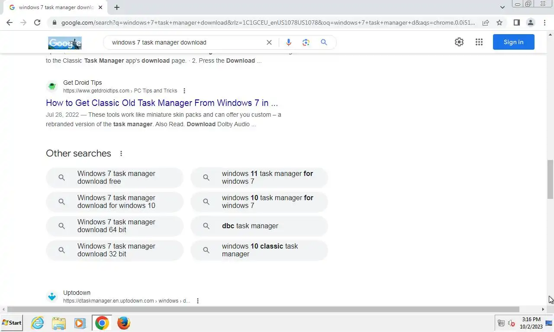Search 'task manager download 32 bit'
This screenshot has width=554, height=332.
point(115,250)
